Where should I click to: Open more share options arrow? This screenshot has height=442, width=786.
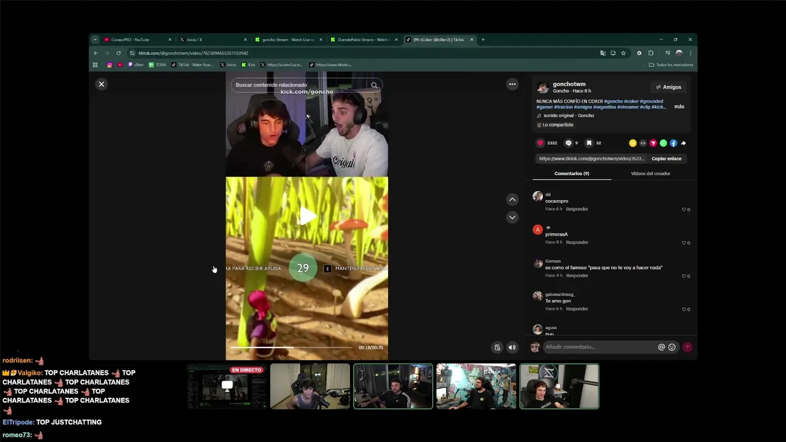[683, 143]
